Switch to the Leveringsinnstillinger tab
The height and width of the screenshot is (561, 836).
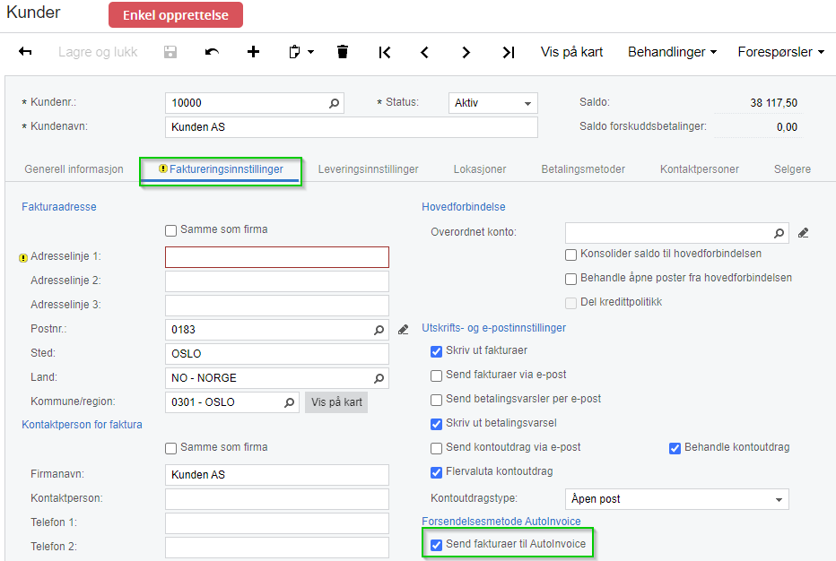click(x=370, y=168)
